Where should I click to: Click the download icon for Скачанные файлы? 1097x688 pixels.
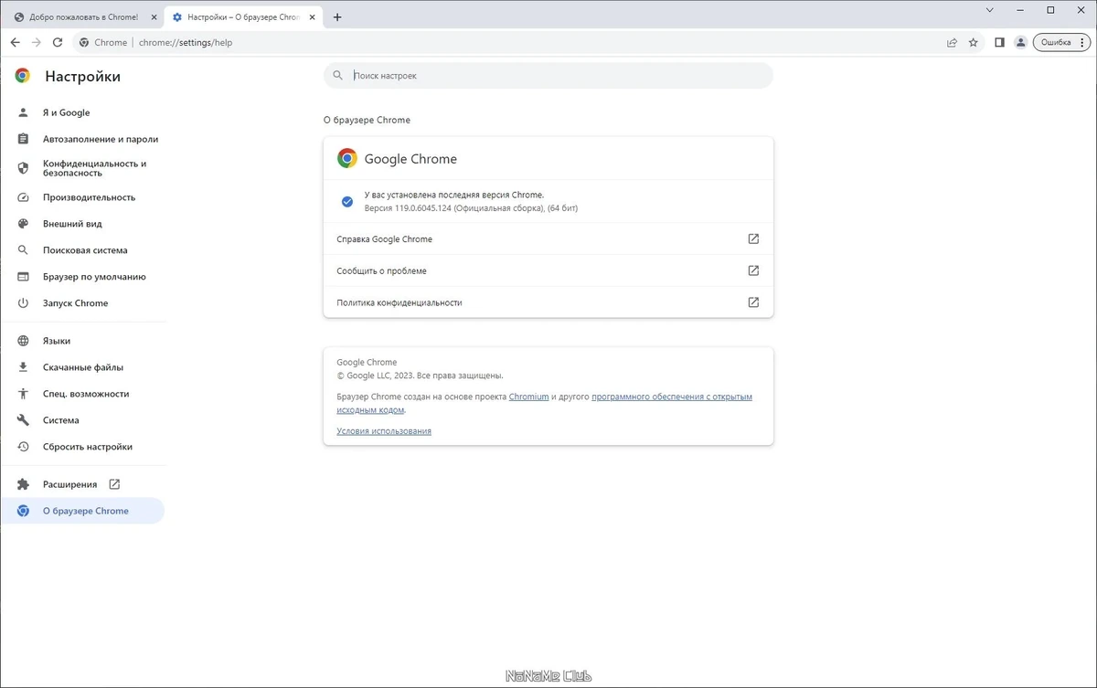click(24, 367)
